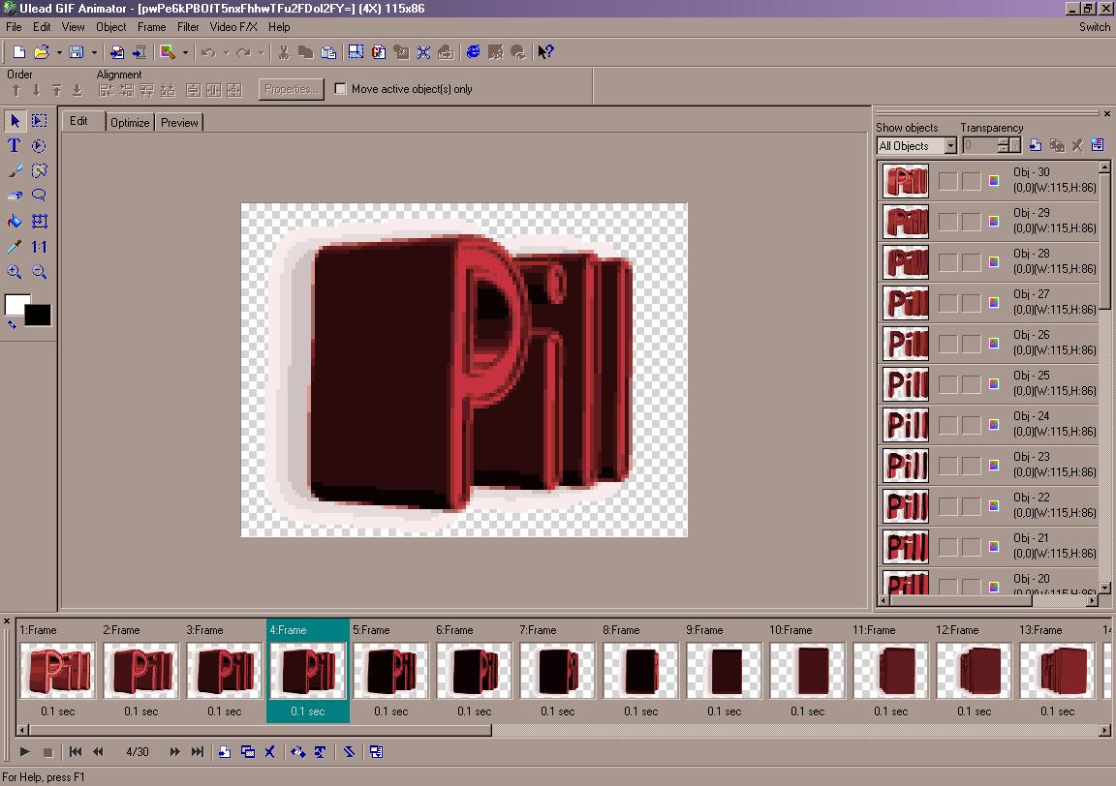Open the Show objects dropdown
The height and width of the screenshot is (786, 1116).
click(x=950, y=146)
